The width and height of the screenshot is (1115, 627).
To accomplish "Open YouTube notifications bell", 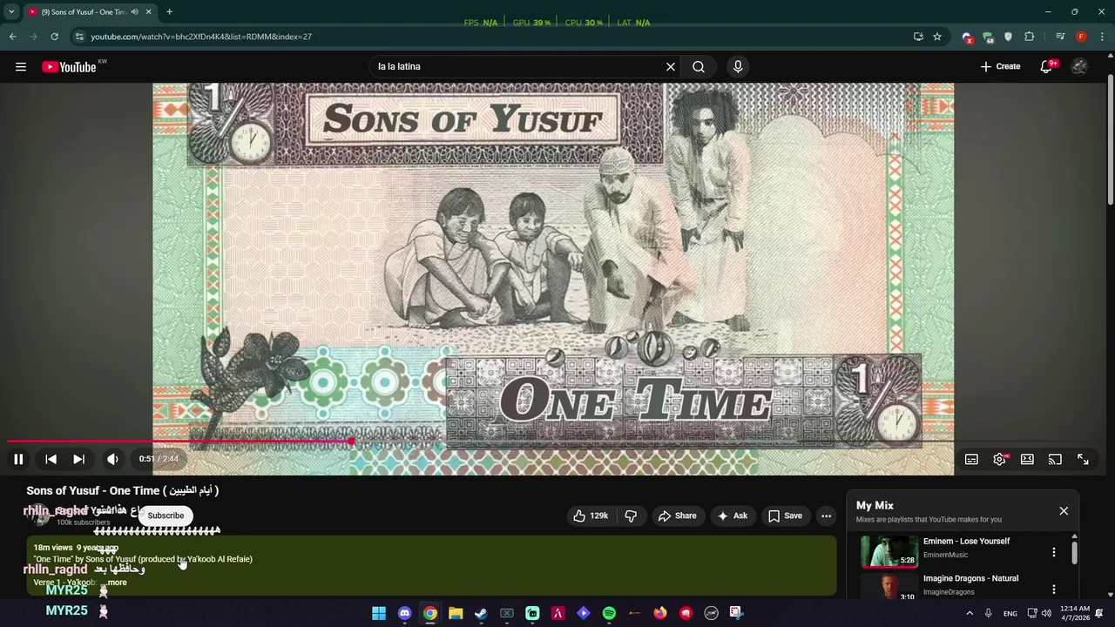I will [1046, 67].
